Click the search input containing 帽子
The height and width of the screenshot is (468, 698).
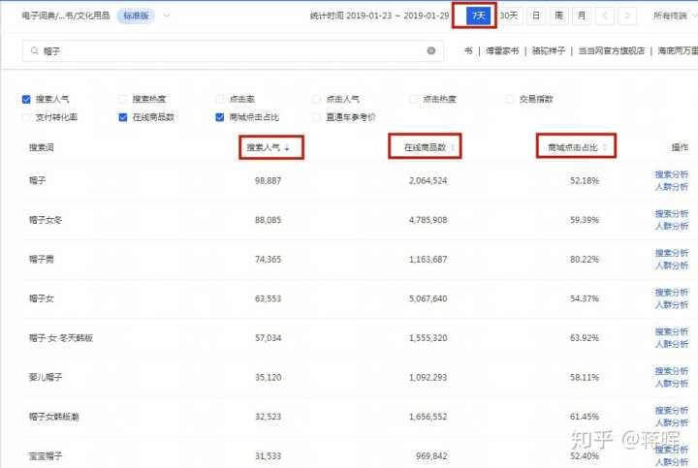233,50
